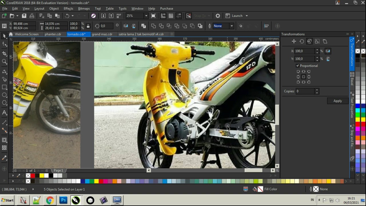Click Mirror vertically icon in property bar
The width and height of the screenshot is (366, 206).
[x=134, y=26]
